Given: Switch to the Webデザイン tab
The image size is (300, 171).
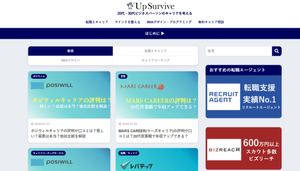Looking at the screenshot, I should tap(70, 61).
